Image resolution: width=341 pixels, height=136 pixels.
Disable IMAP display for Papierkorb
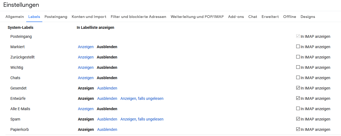[298, 129]
